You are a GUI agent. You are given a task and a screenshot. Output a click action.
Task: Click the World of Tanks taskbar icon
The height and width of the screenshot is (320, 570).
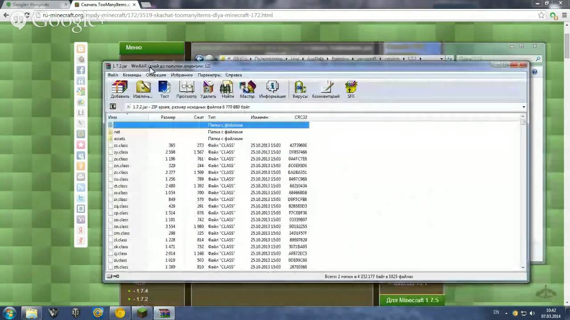(x=76, y=313)
